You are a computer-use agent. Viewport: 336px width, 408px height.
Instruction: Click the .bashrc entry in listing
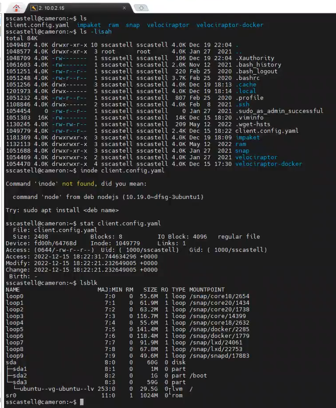[x=247, y=78]
